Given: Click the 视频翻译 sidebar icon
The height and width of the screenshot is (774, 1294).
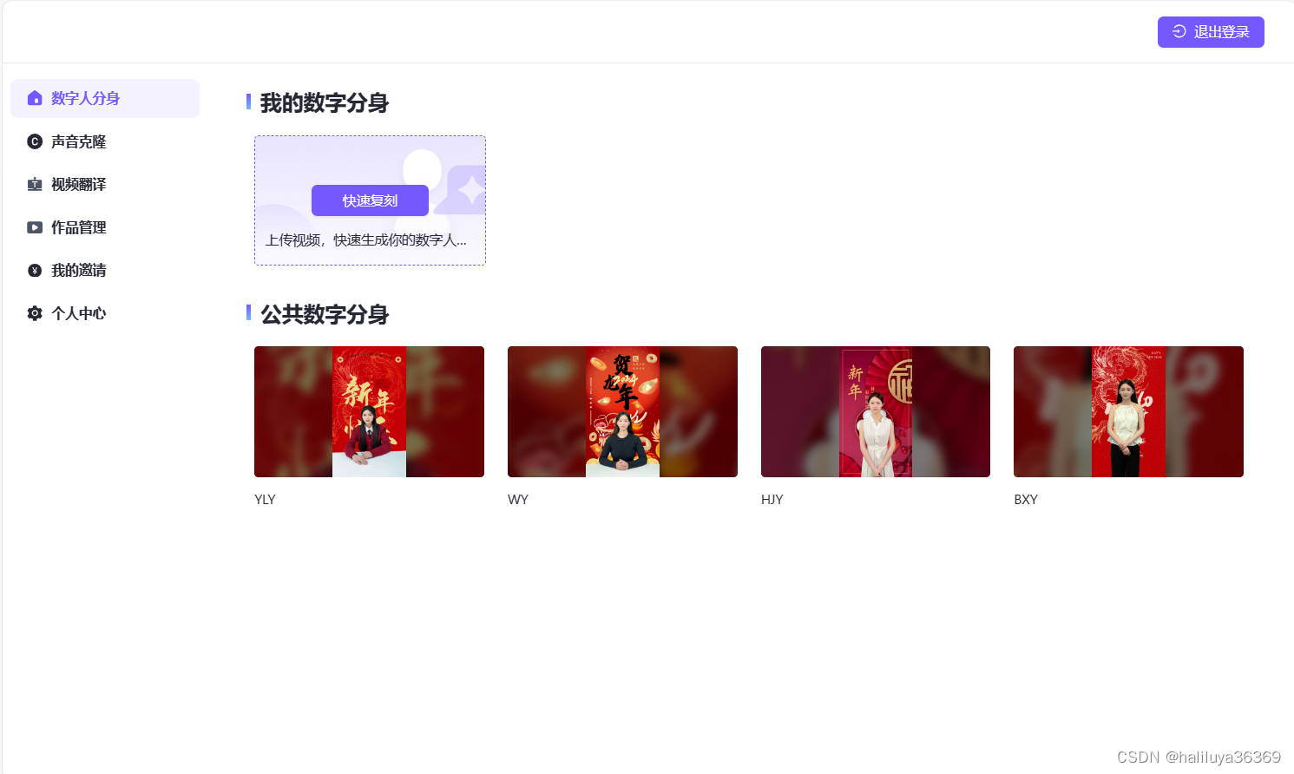Looking at the screenshot, I should [35, 184].
